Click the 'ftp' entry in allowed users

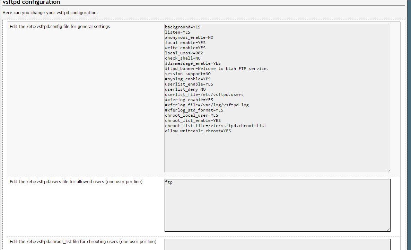click(x=169, y=182)
